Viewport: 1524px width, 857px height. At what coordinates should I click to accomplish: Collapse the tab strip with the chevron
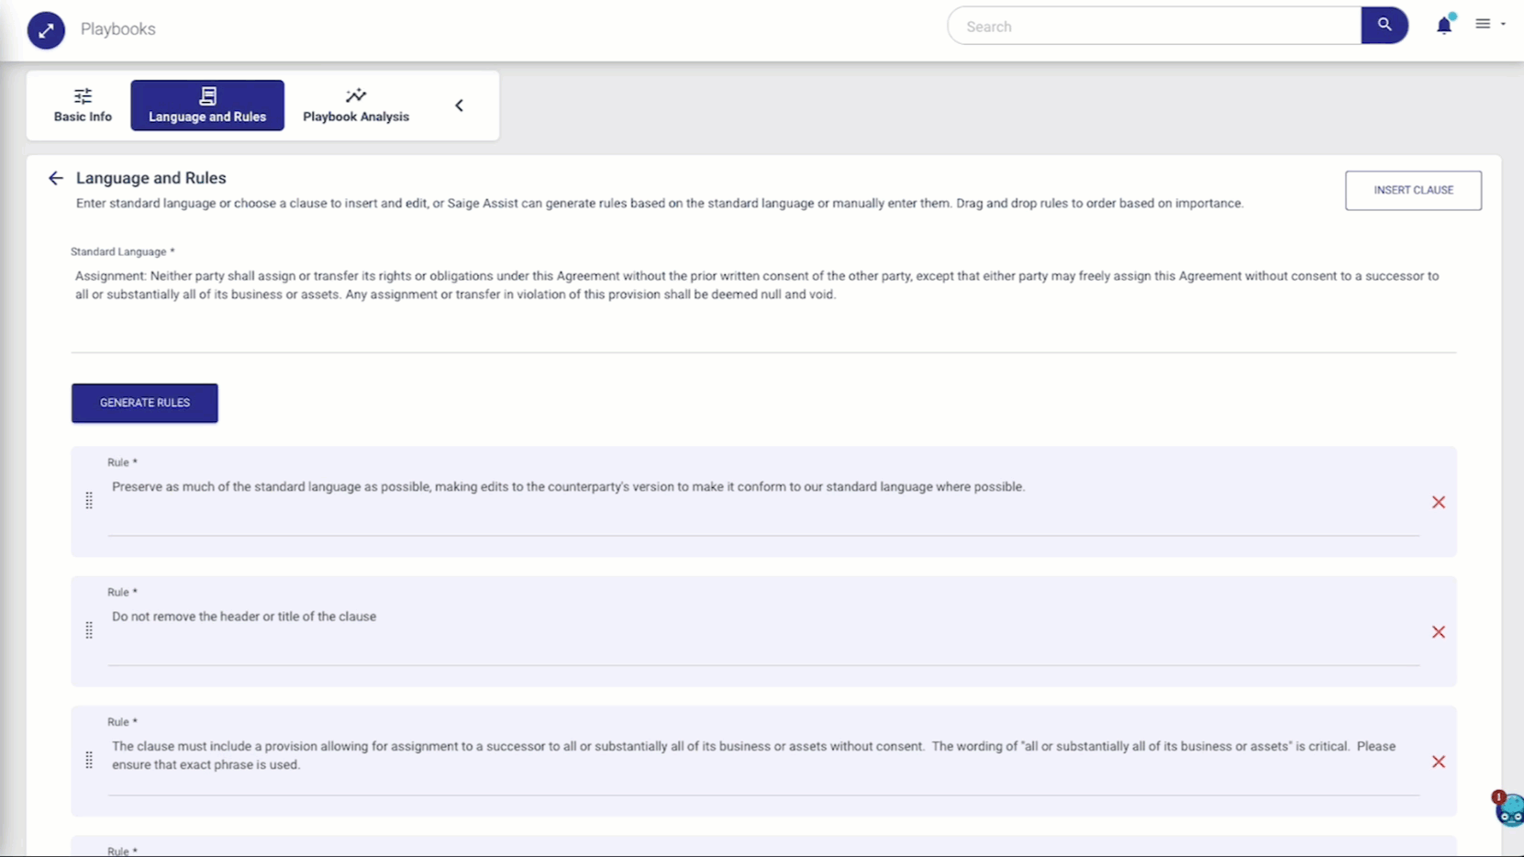point(459,106)
